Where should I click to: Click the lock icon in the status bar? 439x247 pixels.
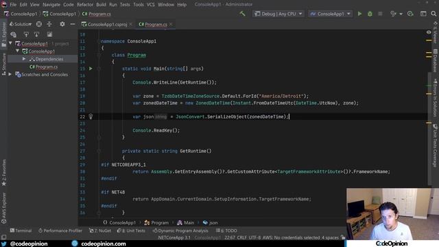click(343, 237)
